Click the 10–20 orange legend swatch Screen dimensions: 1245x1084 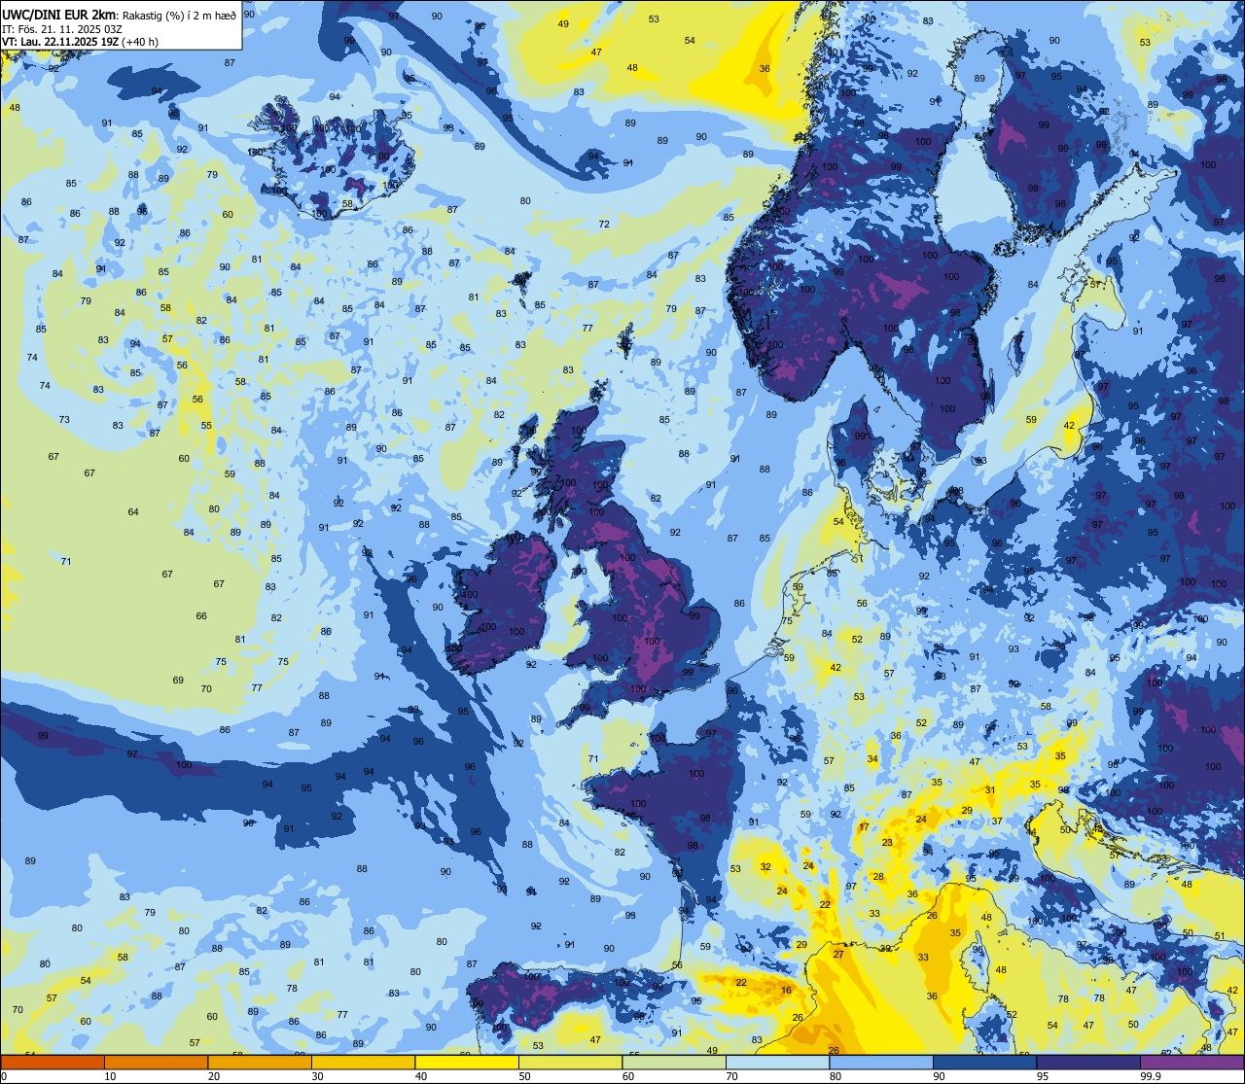[x=156, y=1062]
